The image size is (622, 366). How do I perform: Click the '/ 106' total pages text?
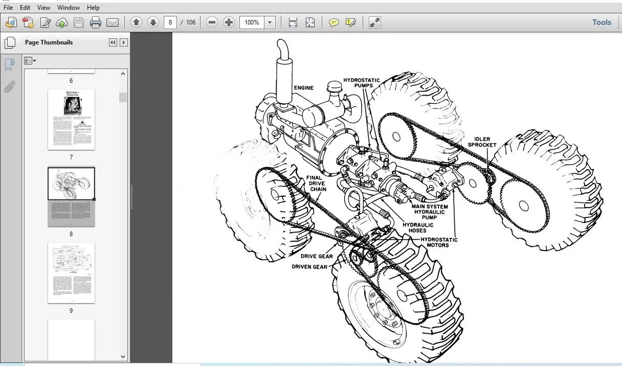click(188, 22)
